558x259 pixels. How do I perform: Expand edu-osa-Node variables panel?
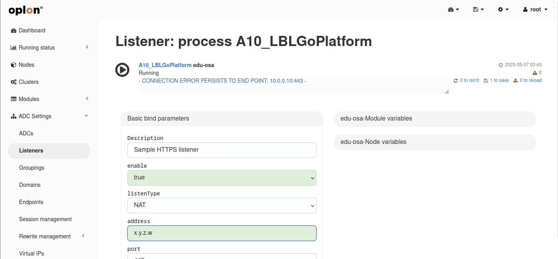pyautogui.click(x=435, y=142)
